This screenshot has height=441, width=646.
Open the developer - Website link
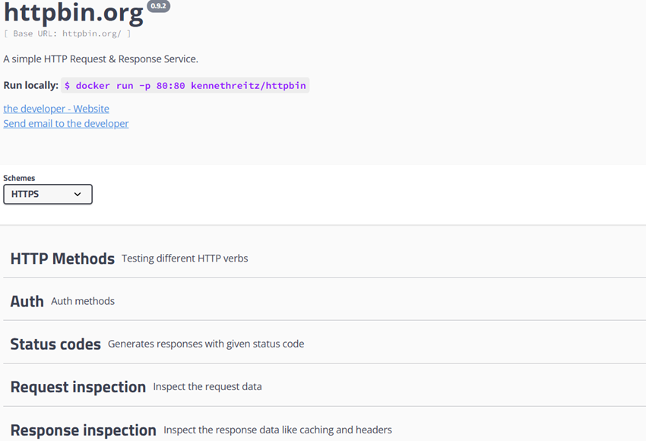pyautogui.click(x=56, y=109)
